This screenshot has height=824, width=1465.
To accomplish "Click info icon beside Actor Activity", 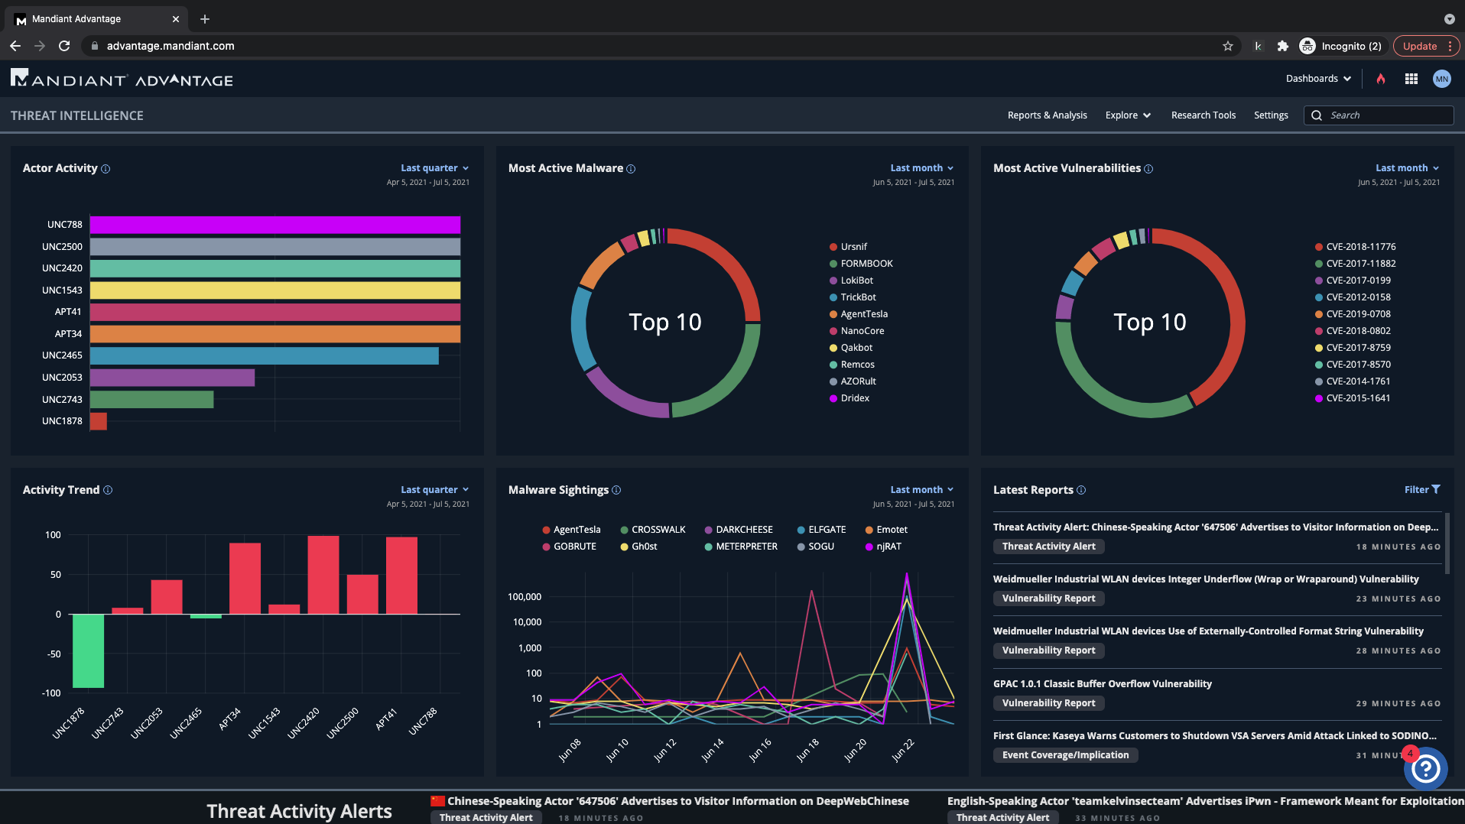I will (106, 169).
